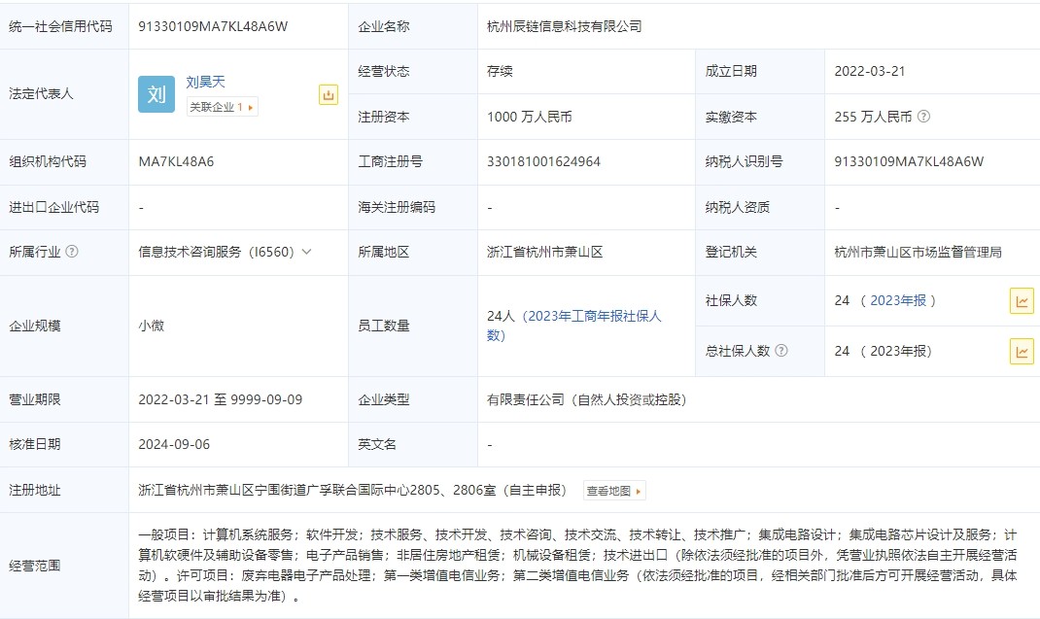Screen dimensions: 1040x619
Task: Select approval date 2024-09-06
Action: coord(174,444)
